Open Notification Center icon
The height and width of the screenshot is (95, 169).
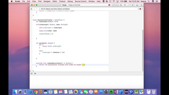click(157, 1)
